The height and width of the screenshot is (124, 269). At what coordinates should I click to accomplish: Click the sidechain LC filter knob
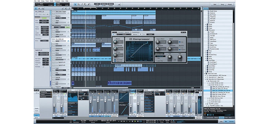(170, 57)
